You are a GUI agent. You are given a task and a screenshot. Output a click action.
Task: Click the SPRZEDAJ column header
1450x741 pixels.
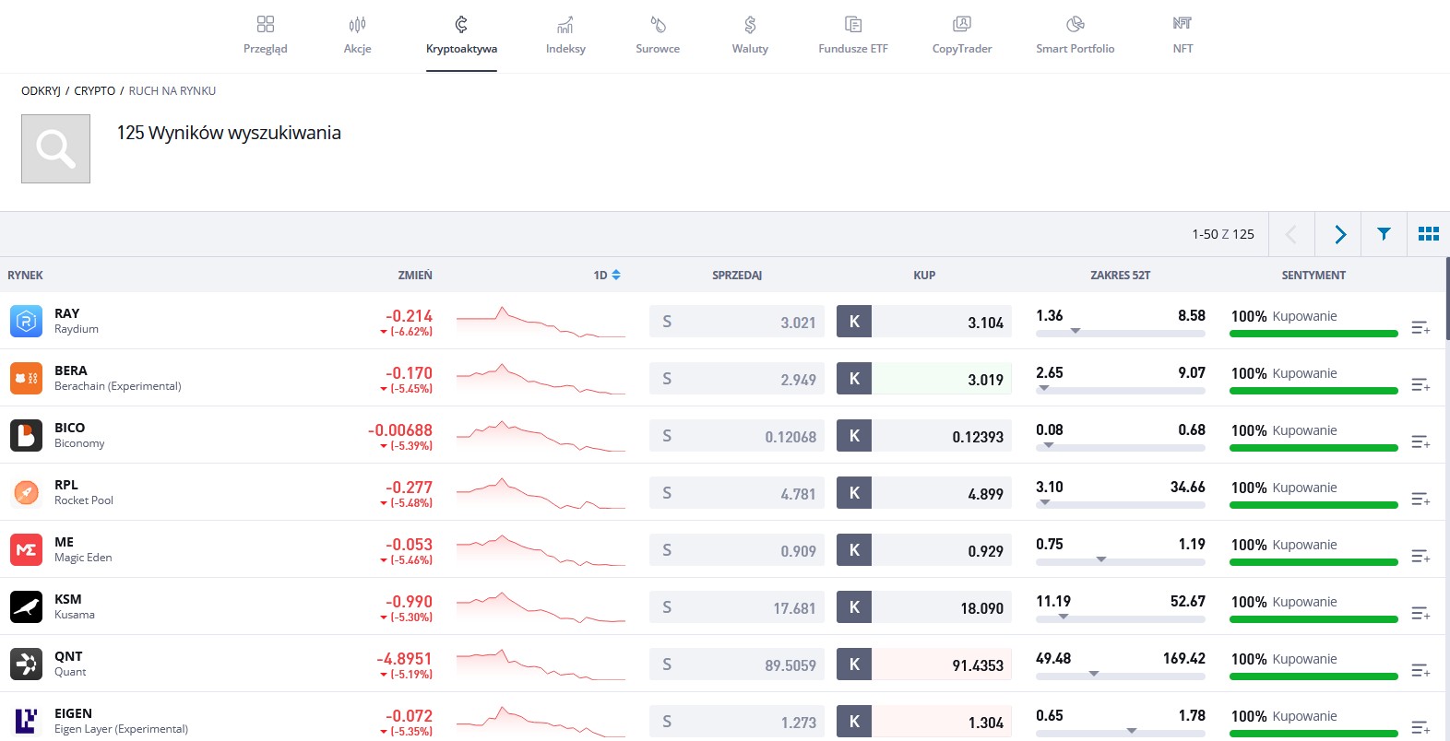click(x=737, y=275)
